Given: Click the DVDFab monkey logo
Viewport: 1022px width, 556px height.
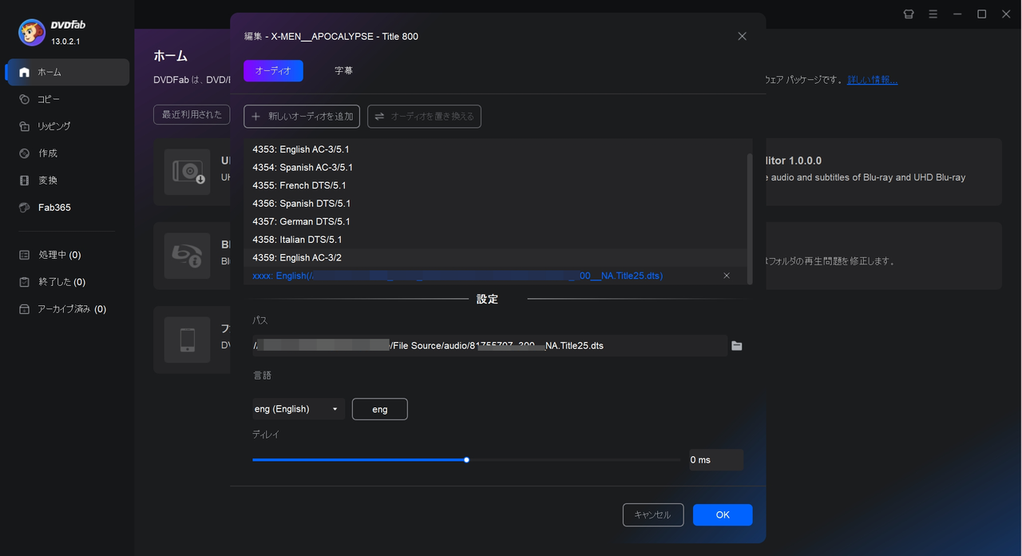Looking at the screenshot, I should pos(32,32).
